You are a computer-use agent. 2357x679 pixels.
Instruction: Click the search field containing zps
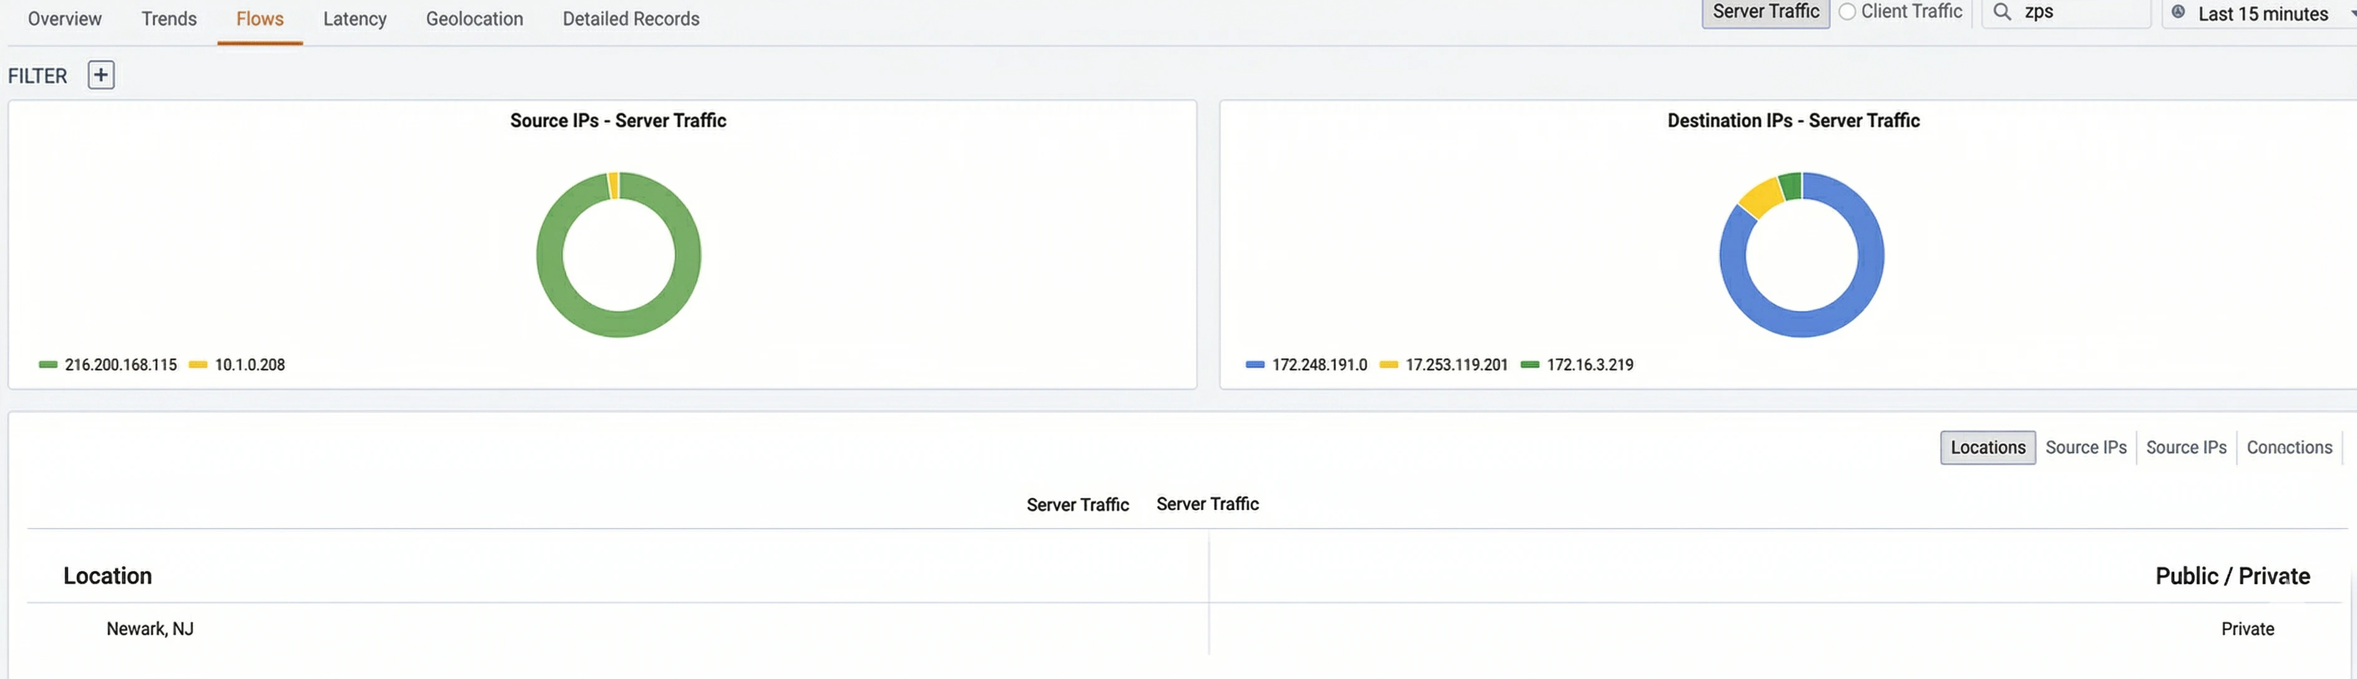pos(2077,13)
